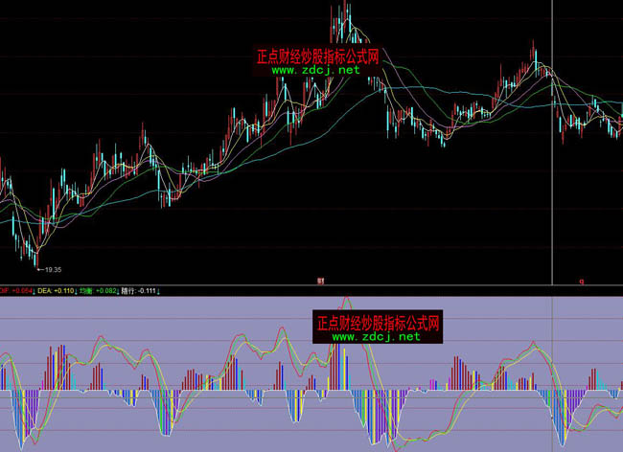Click the candlestick at the 19.35 low
Image resolution: width=623 pixels, height=452 pixels.
[35, 257]
